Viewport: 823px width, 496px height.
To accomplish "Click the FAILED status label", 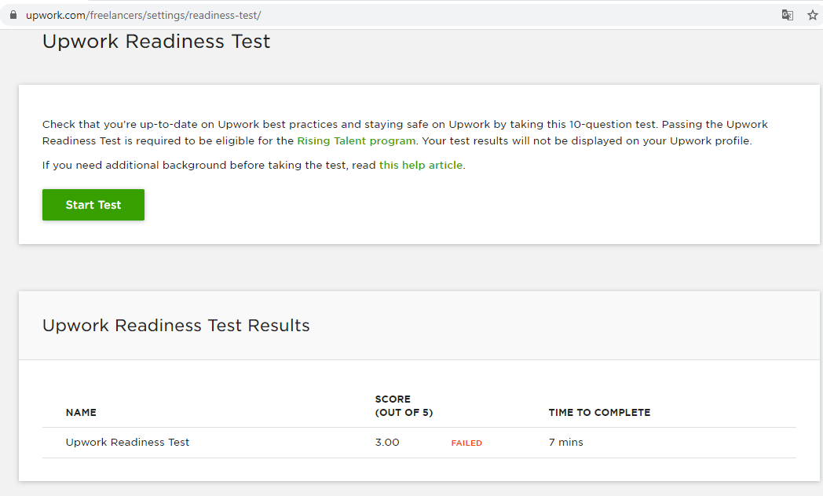I will pyautogui.click(x=466, y=443).
